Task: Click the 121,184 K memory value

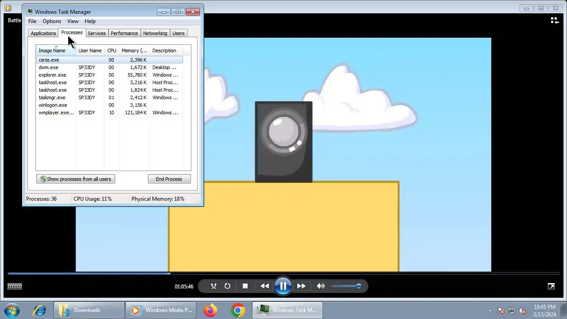Action: 136,113
